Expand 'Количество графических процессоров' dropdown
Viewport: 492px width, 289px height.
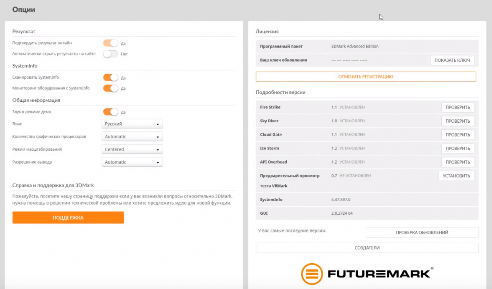click(x=132, y=136)
